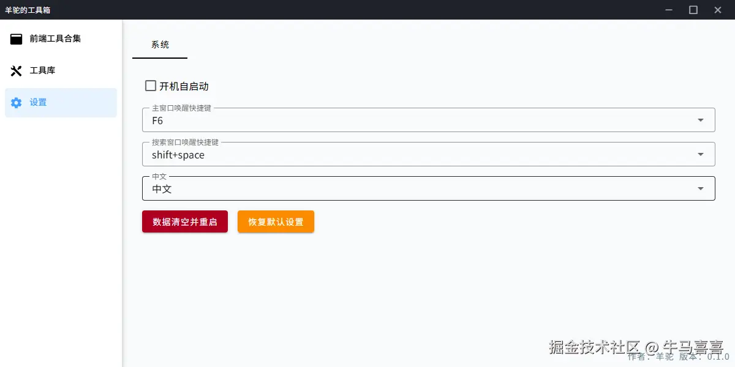Select the wrench icon for 工具库
The height and width of the screenshot is (367, 735).
click(x=16, y=70)
